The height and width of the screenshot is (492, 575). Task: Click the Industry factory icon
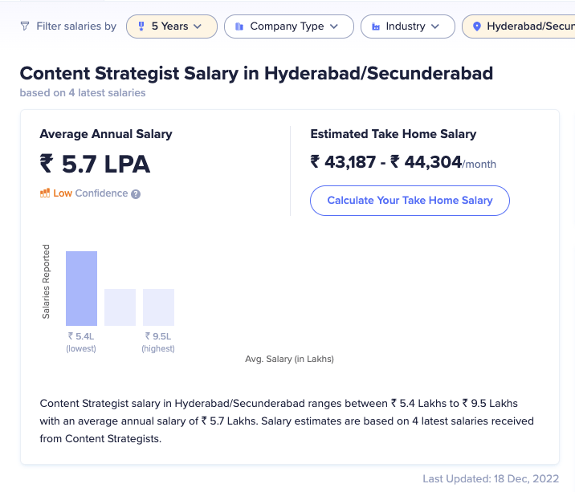click(376, 26)
